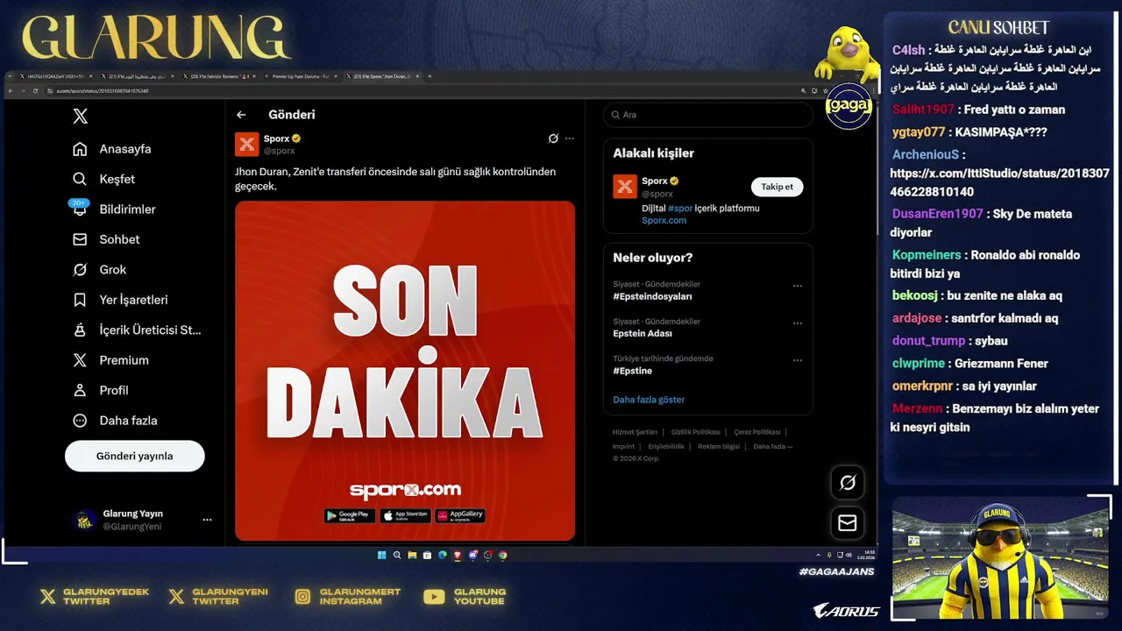Expand Daha fazla footer menu

tap(772, 446)
